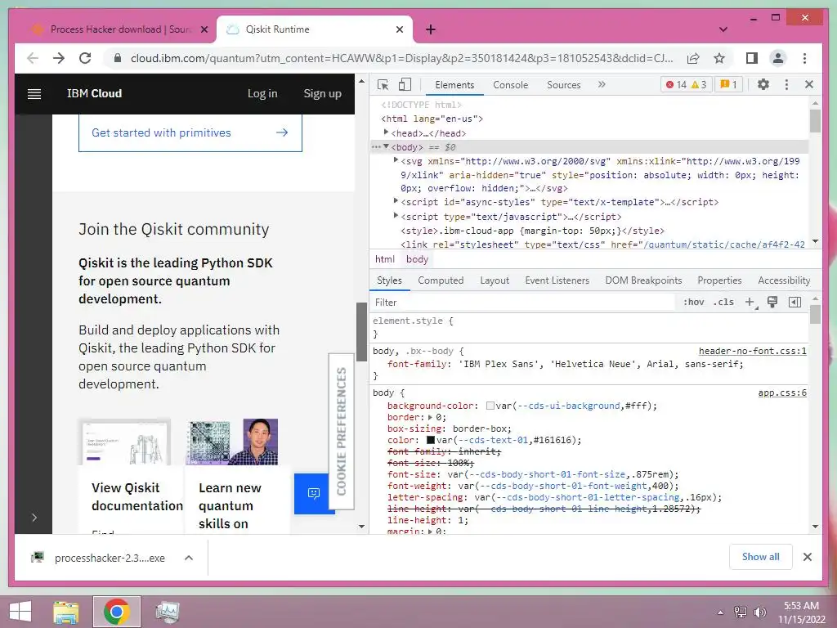Screen dimensions: 837x628
Task: Select the Elements tab
Action: click(x=454, y=85)
